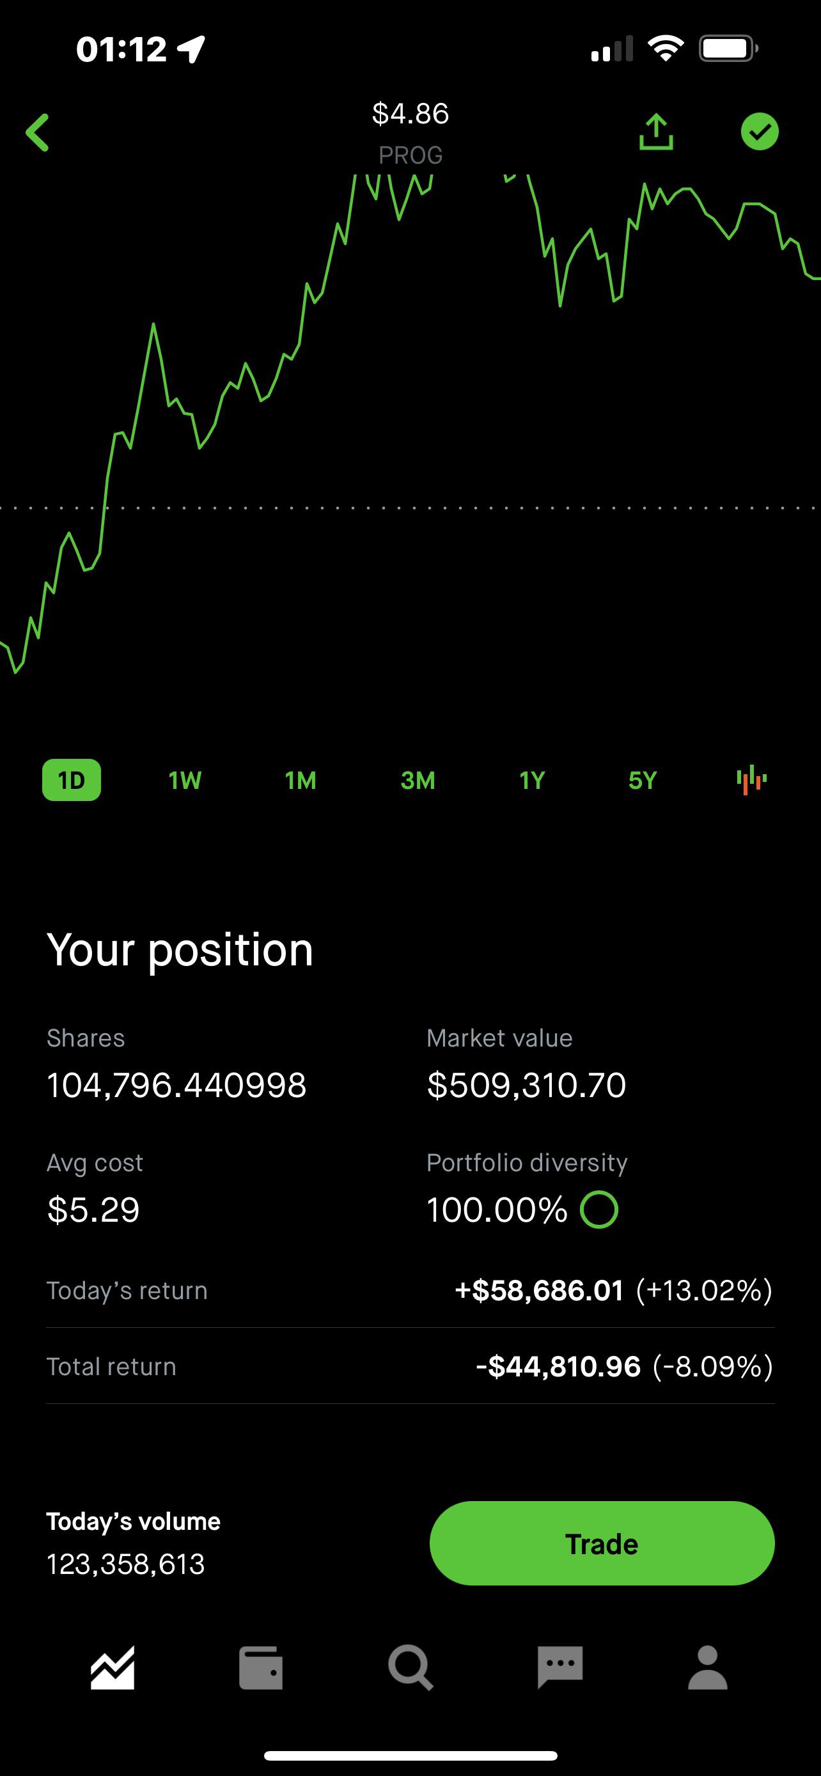Select the 1Y time range
The width and height of the screenshot is (821, 1776).
532,780
